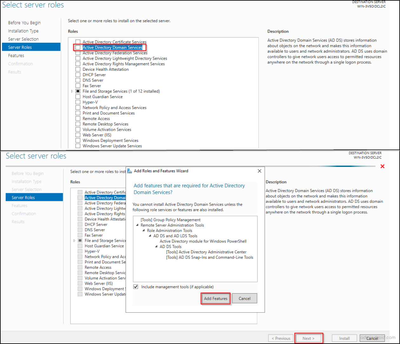This screenshot has width=400, height=344.
Task: Navigate to the Features step
Action: pyautogui.click(x=16, y=56)
